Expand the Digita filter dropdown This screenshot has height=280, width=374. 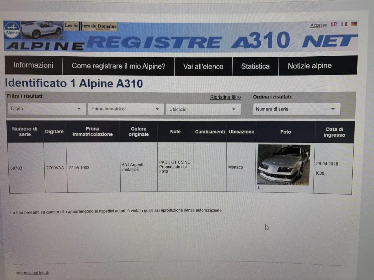click(x=46, y=109)
